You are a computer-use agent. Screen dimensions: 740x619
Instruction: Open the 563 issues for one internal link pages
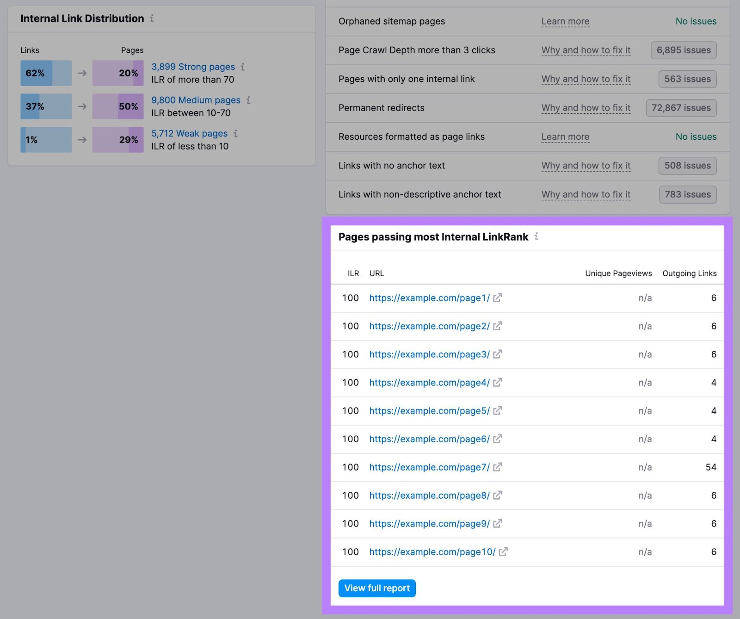687,79
